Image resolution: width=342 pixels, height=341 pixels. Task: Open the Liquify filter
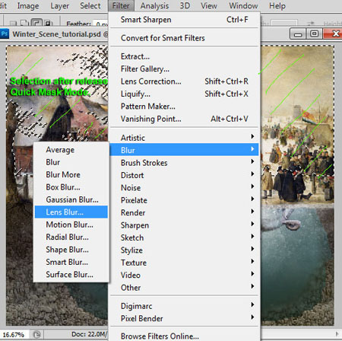tap(184, 94)
